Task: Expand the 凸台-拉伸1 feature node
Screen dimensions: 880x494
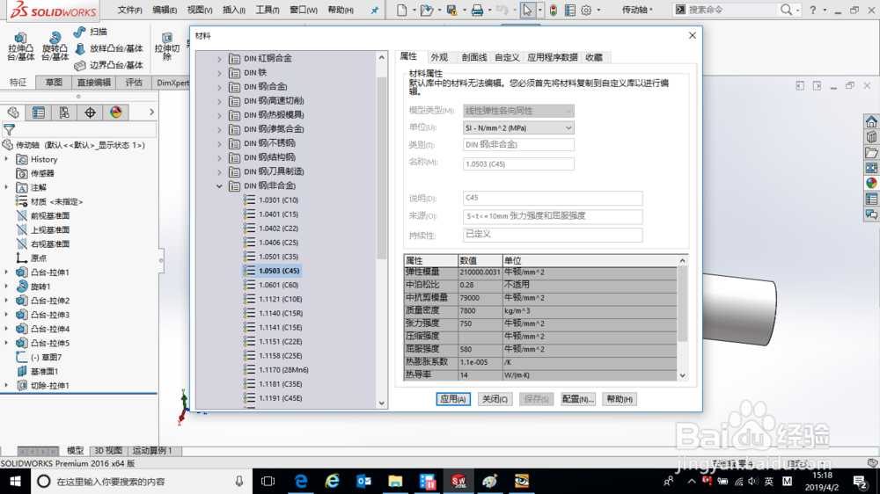Action: [x=7, y=272]
